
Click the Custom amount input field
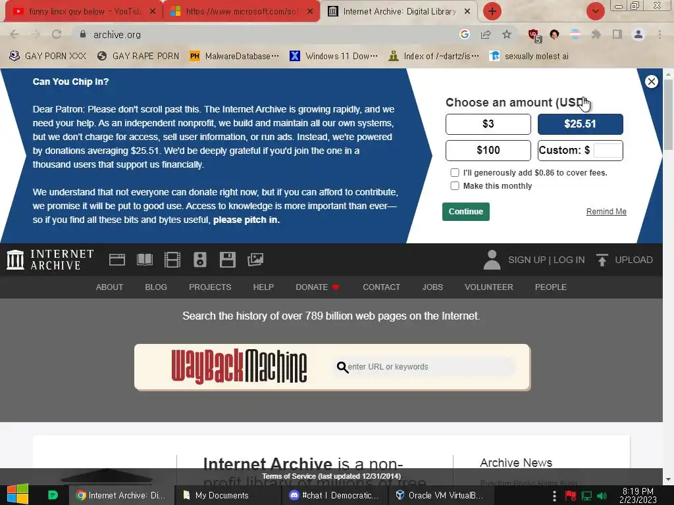tap(608, 151)
